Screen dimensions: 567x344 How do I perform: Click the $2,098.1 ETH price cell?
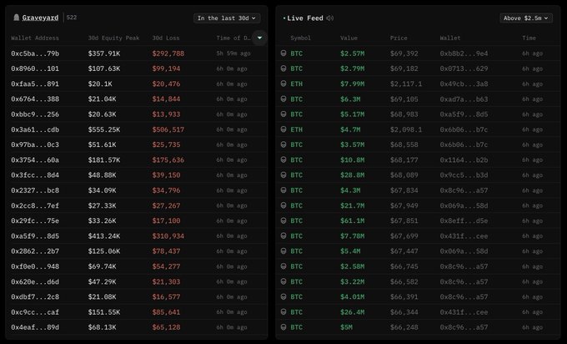click(x=406, y=129)
